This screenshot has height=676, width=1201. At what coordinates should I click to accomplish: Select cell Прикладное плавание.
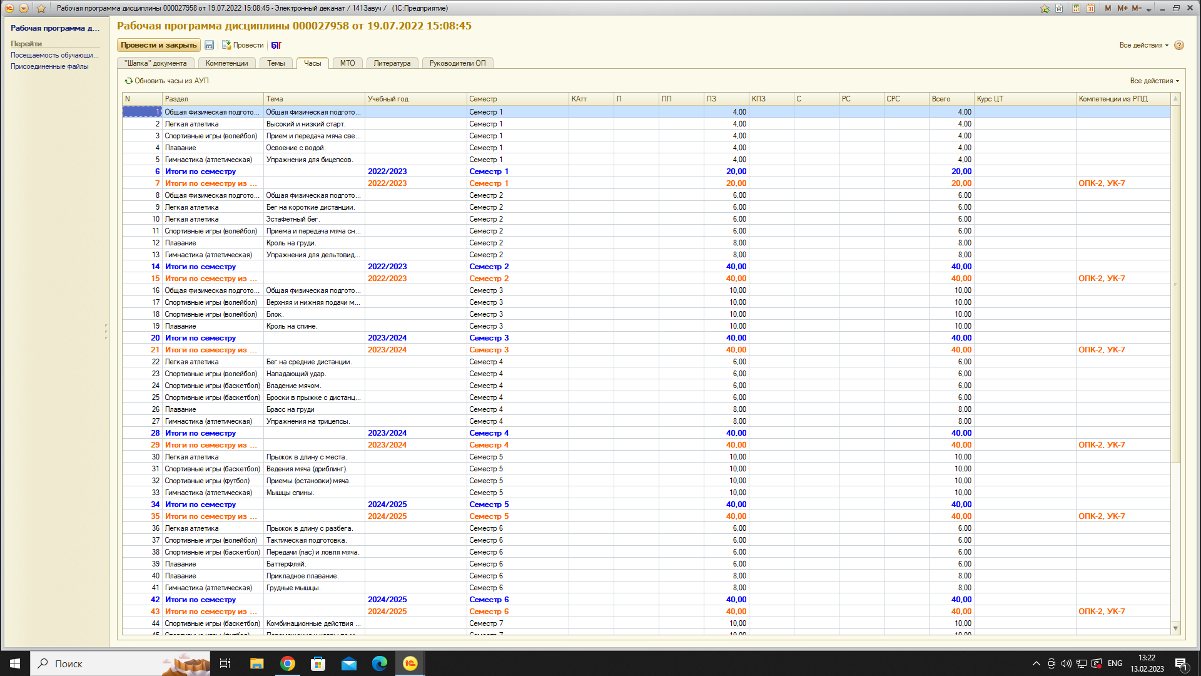(314, 576)
